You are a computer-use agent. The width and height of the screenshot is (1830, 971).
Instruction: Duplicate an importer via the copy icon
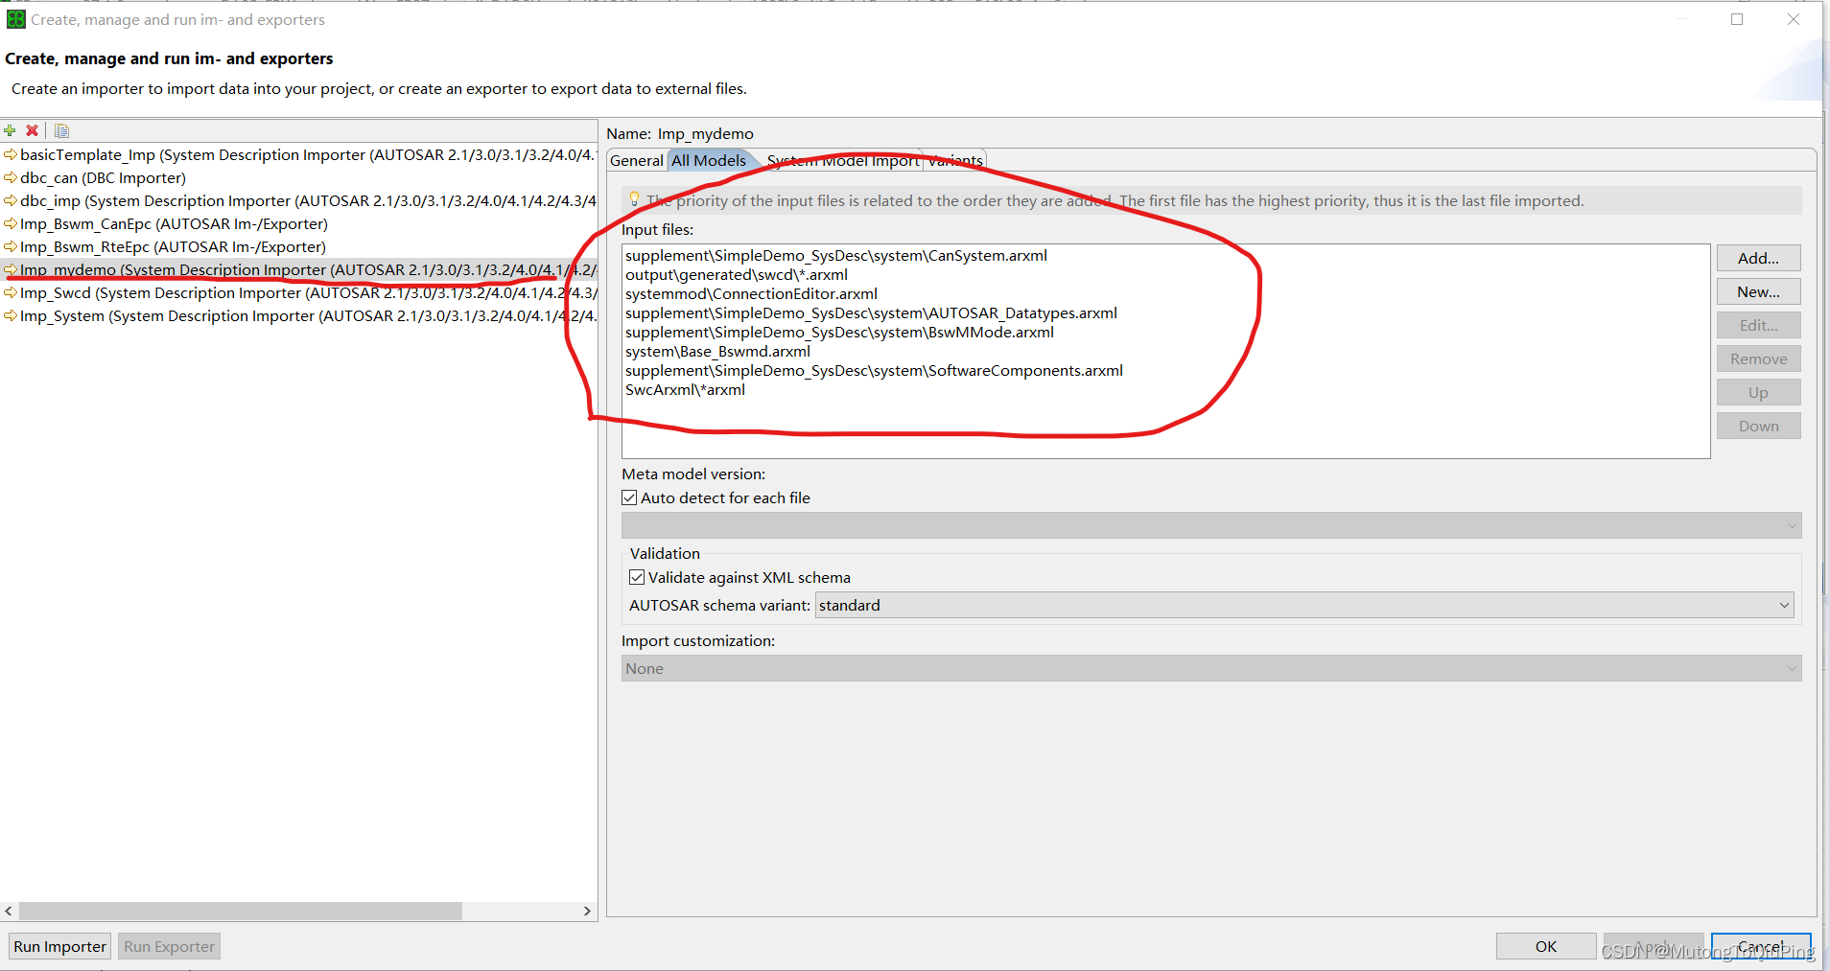(61, 130)
